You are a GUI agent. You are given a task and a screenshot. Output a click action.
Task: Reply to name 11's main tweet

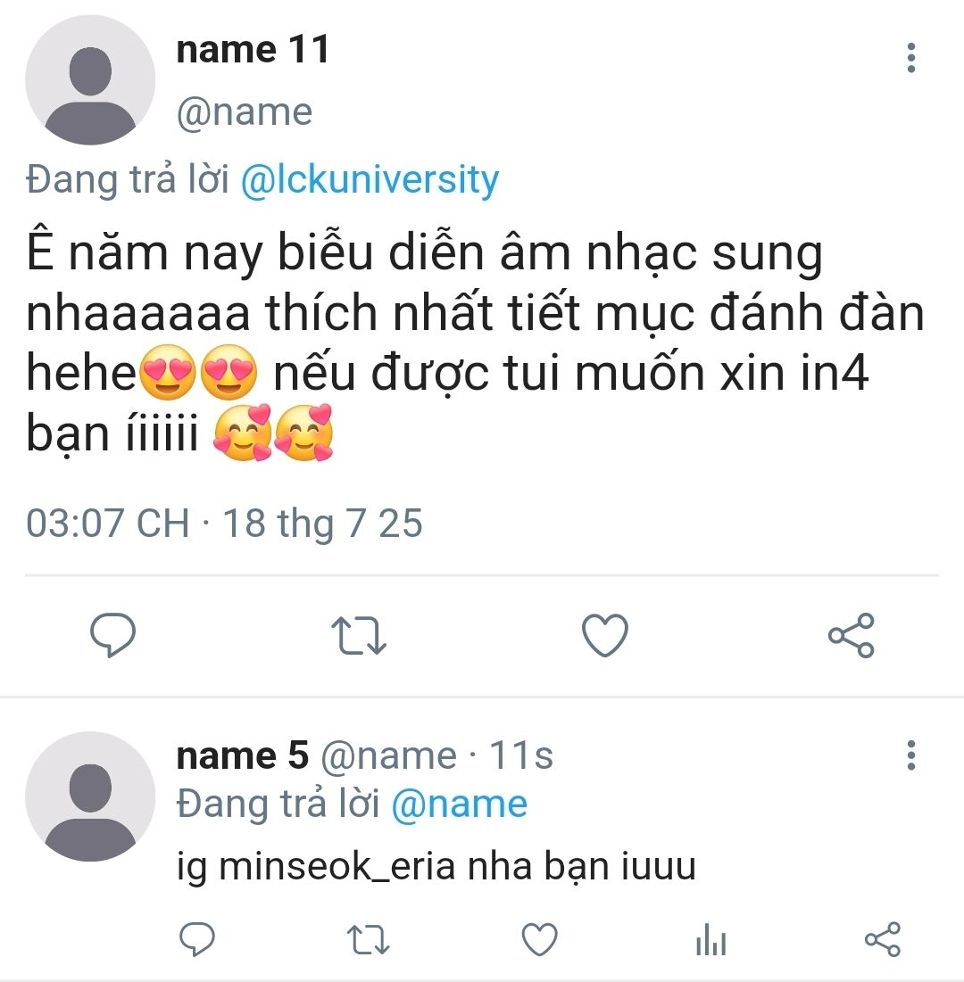coord(113,635)
